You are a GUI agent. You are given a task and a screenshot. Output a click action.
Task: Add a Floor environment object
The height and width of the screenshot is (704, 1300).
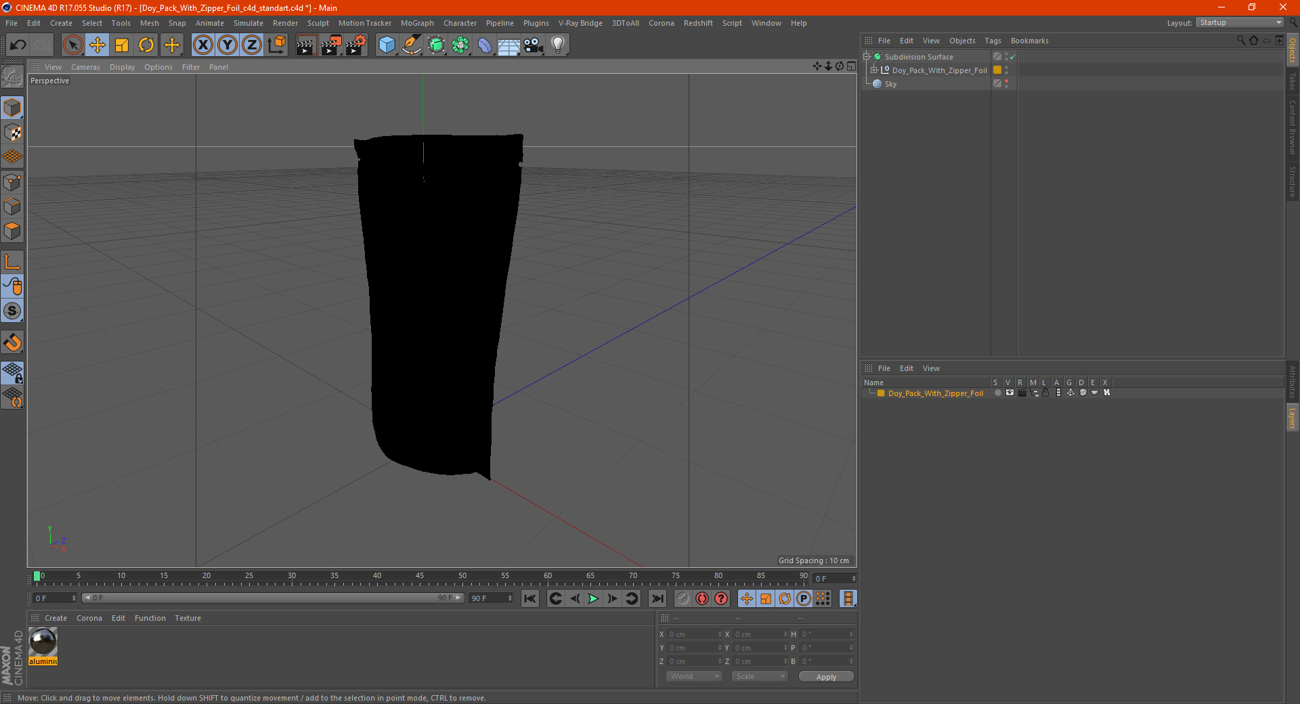[509, 45]
